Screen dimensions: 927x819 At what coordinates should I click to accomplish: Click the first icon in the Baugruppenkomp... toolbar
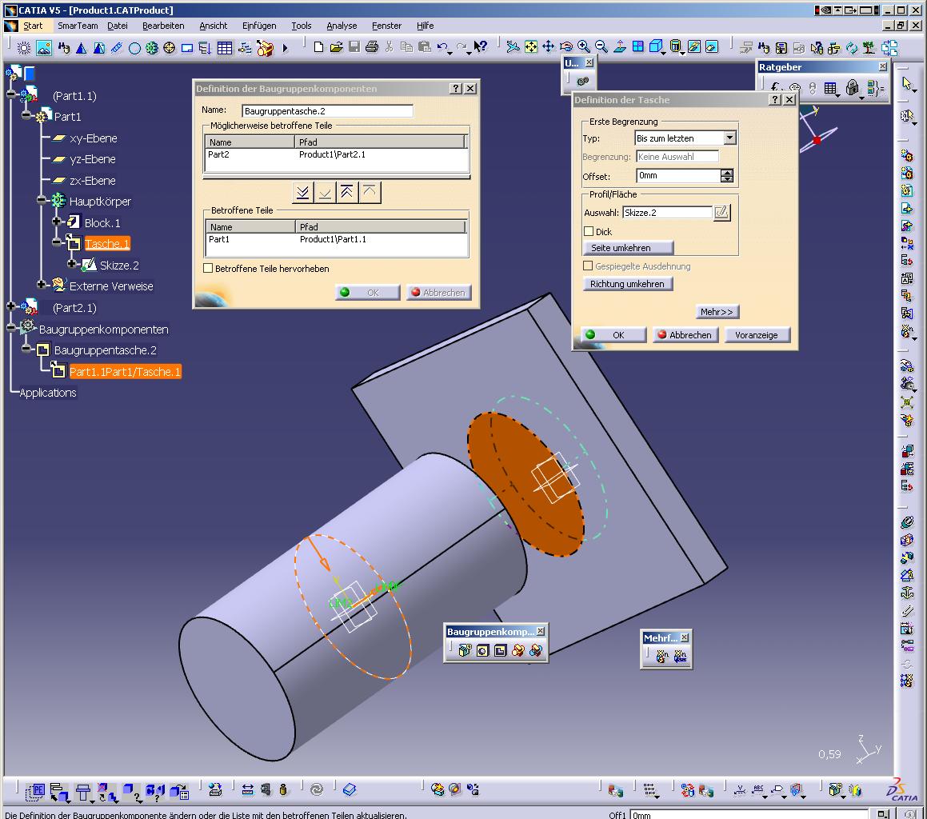coord(465,650)
